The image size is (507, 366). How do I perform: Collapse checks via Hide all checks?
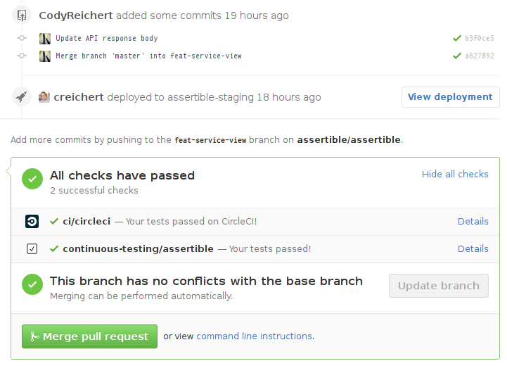pyautogui.click(x=455, y=174)
